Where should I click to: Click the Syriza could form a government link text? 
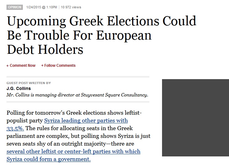point(48,159)
